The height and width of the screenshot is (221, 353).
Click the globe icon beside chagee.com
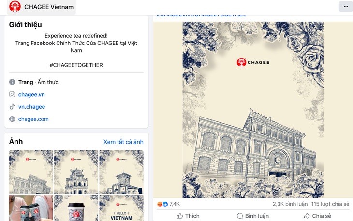tap(12, 119)
